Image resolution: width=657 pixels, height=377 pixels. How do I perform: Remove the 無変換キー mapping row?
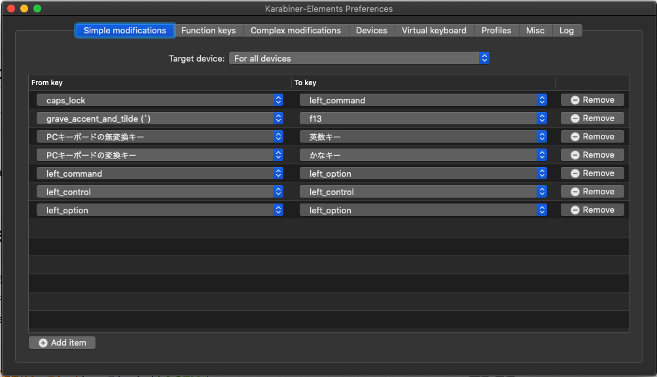[592, 137]
